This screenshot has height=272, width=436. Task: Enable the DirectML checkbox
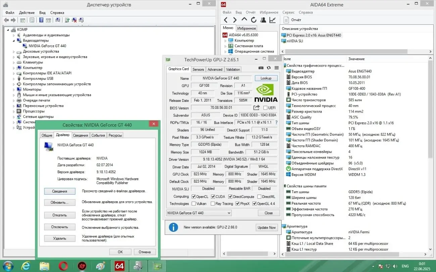pyautogui.click(x=259, y=197)
